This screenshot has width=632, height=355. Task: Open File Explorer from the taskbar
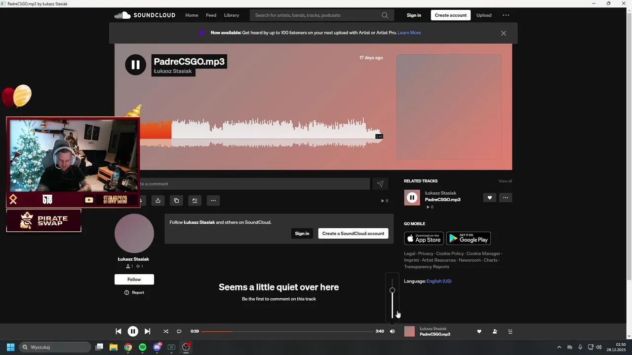coord(114,347)
